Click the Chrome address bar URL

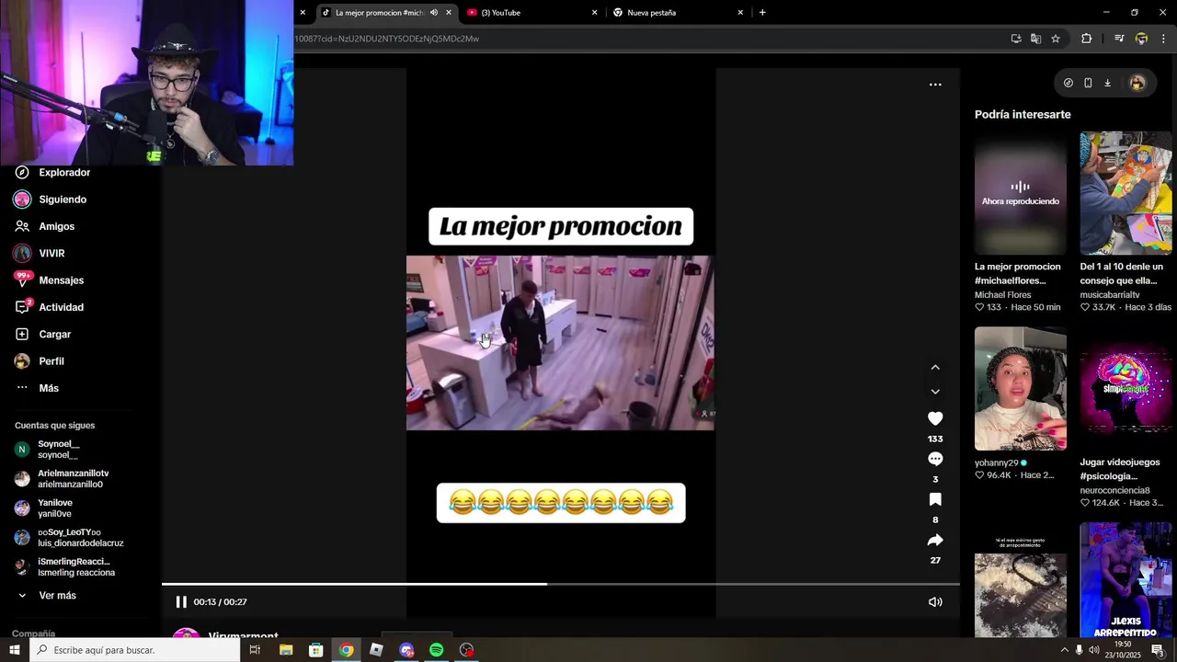tap(386, 39)
